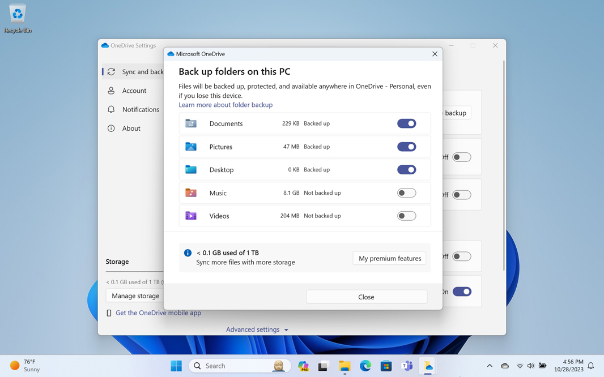Click the OneDrive cloud tray icon
The width and height of the screenshot is (604, 377).
click(x=505, y=366)
